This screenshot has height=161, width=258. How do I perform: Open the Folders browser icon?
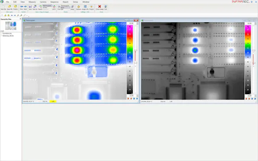pyautogui.click(x=15, y=8)
